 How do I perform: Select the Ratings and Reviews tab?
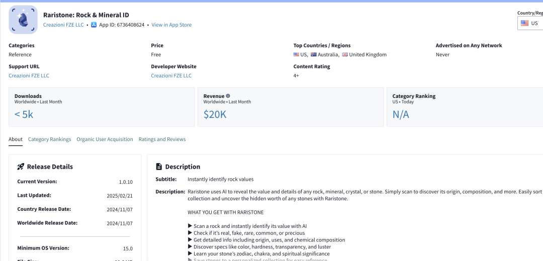[162, 140]
